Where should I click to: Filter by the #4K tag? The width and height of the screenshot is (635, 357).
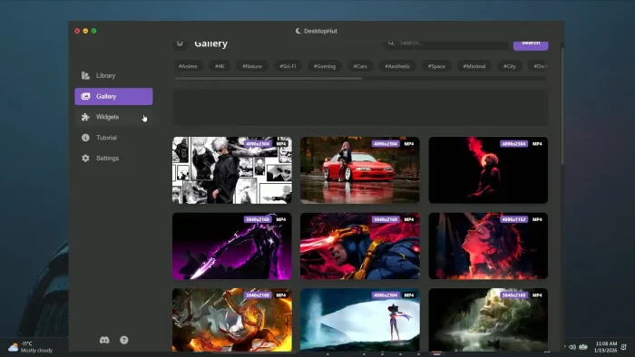point(220,66)
